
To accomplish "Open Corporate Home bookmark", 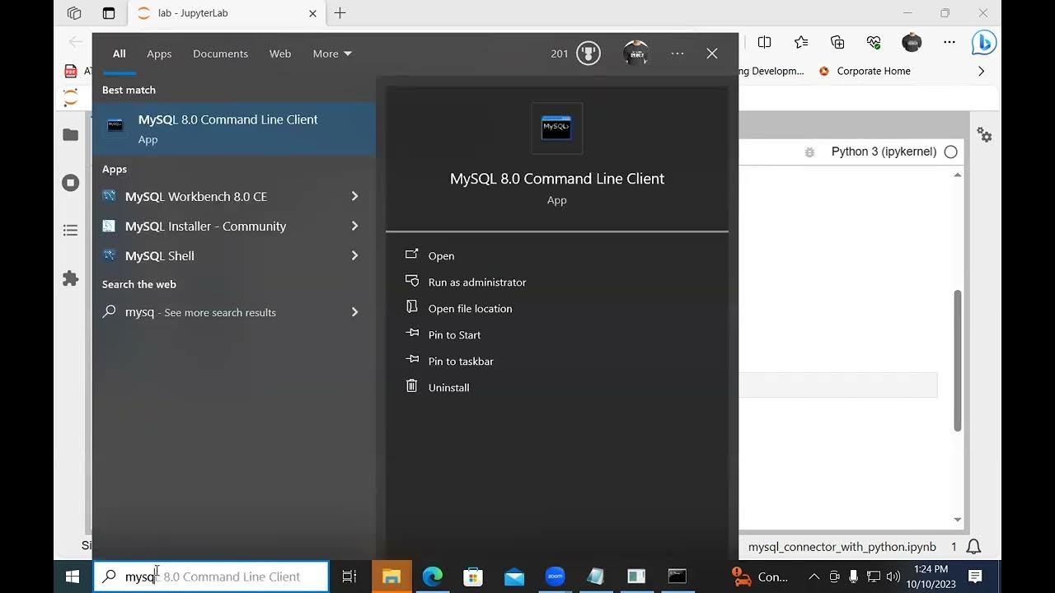I will (x=865, y=71).
